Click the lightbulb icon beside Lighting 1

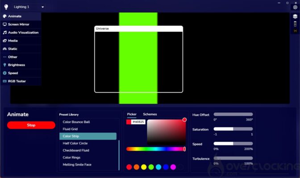coord(6,7)
